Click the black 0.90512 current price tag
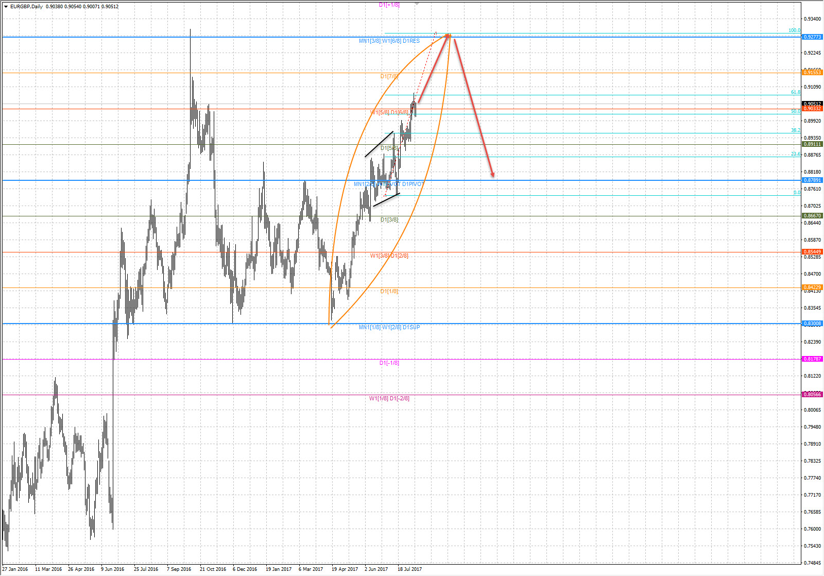 click(812, 104)
